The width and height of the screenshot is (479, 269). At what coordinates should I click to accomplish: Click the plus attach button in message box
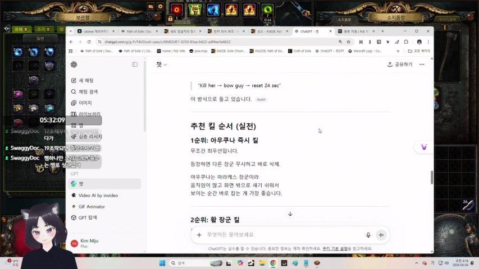[x=199, y=235]
